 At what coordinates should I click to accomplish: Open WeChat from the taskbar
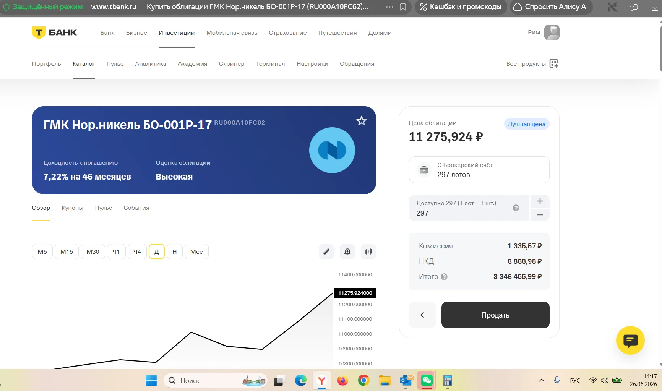pos(427,380)
